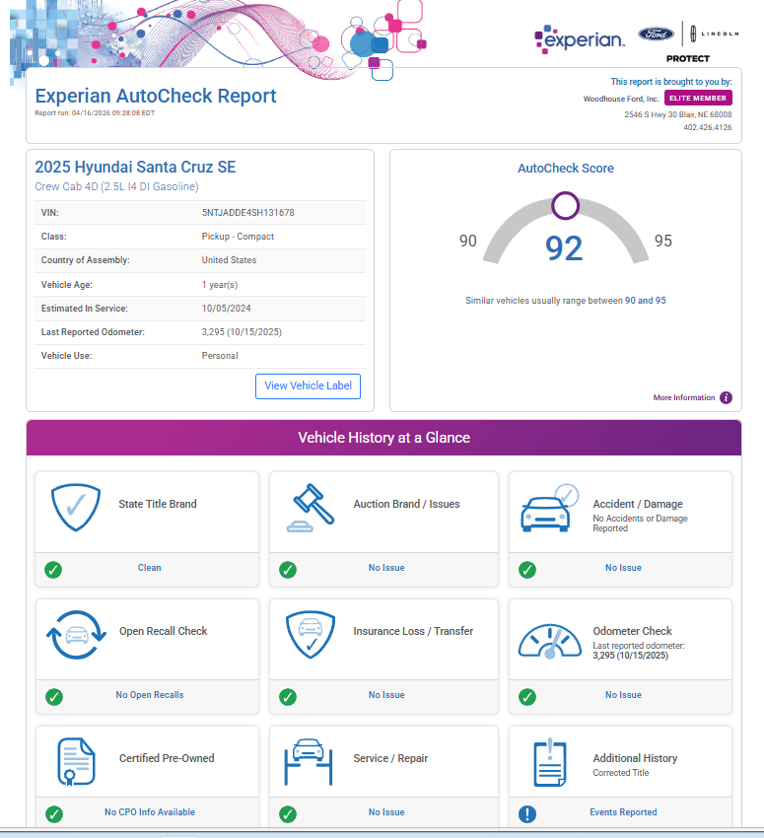Click the report run timestamp
This screenshot has width=764, height=838.
95,113
